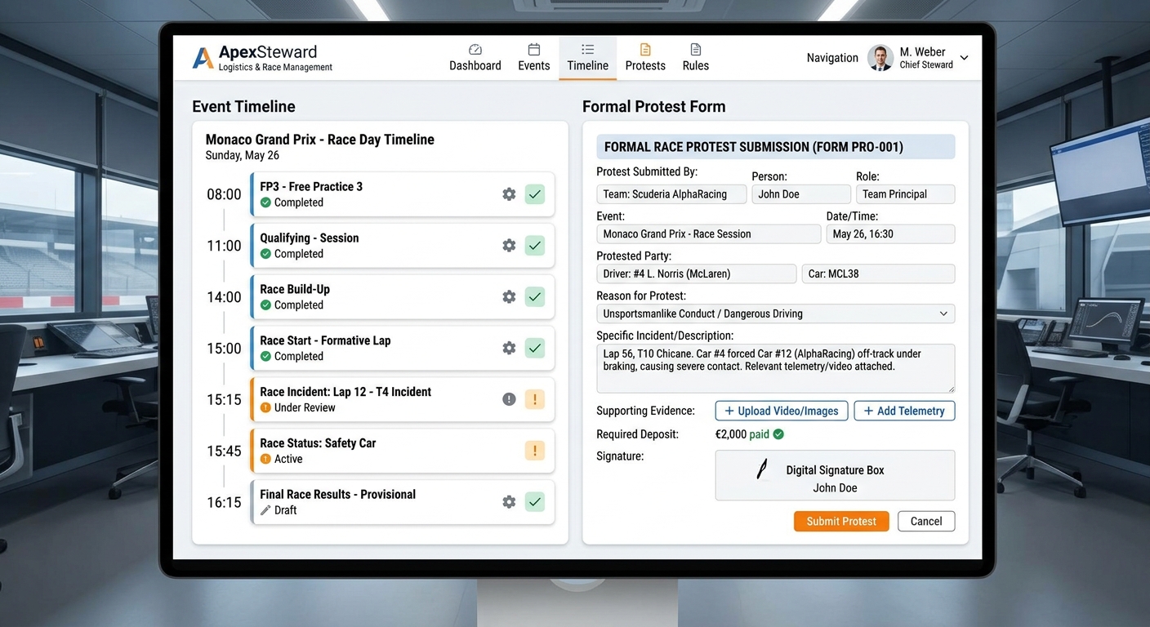
Task: Click the Date/Time field May 26, 16:30
Action: 890,234
